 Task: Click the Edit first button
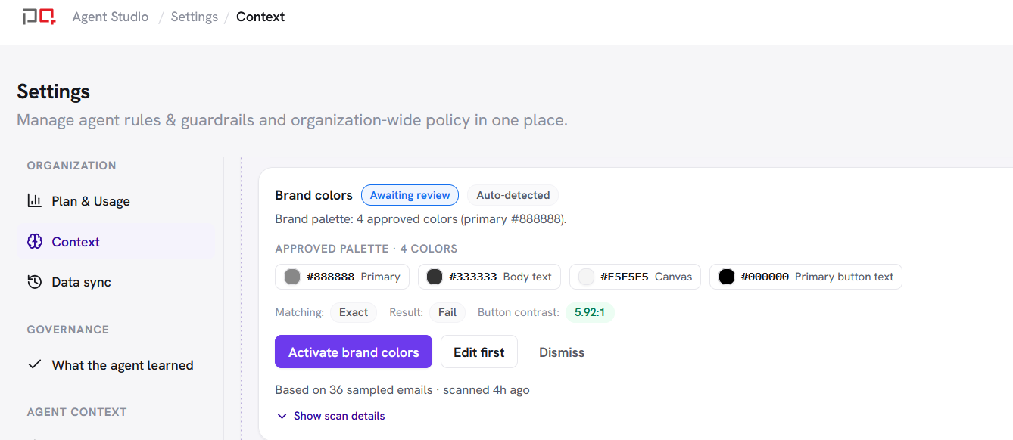pyautogui.click(x=479, y=352)
